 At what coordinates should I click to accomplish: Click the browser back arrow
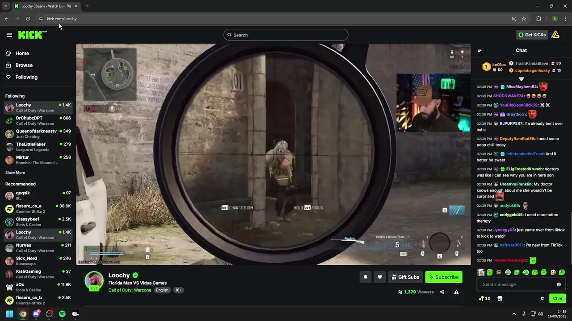(x=6, y=19)
